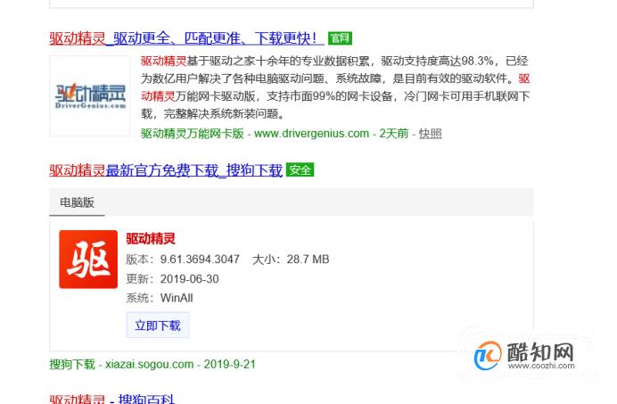Open the 驱动精灵 official site result title
617x404 pixels.
point(187,38)
